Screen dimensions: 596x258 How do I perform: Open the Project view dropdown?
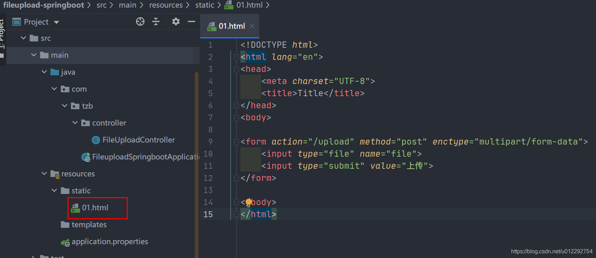point(56,22)
